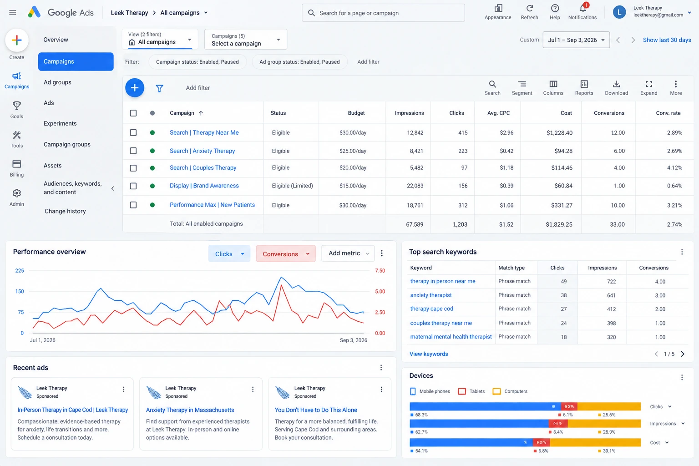Click Show last 30 days link
Screen dimensions: 699x466
(667, 40)
